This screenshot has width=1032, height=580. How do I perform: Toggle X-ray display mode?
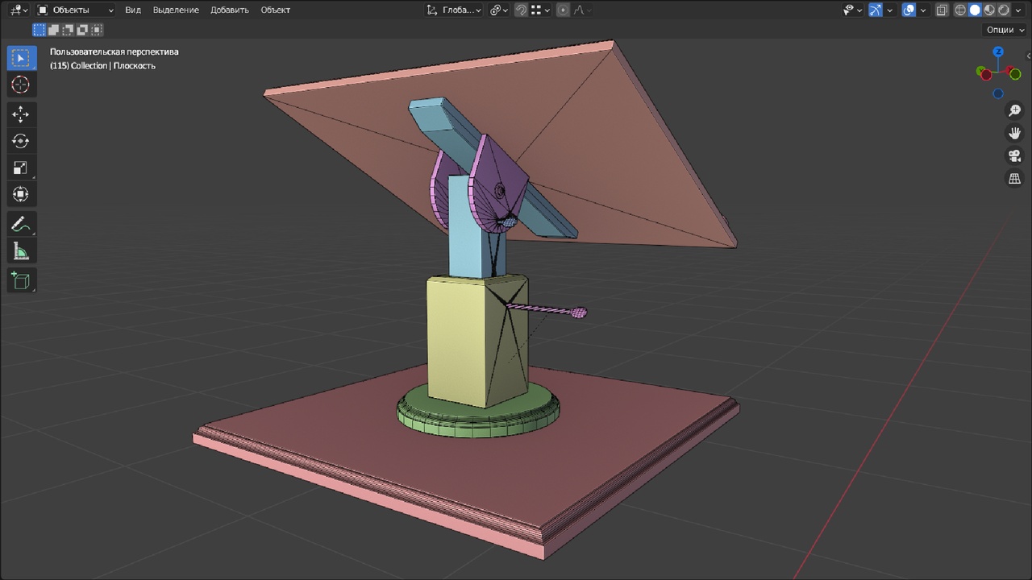pos(941,10)
